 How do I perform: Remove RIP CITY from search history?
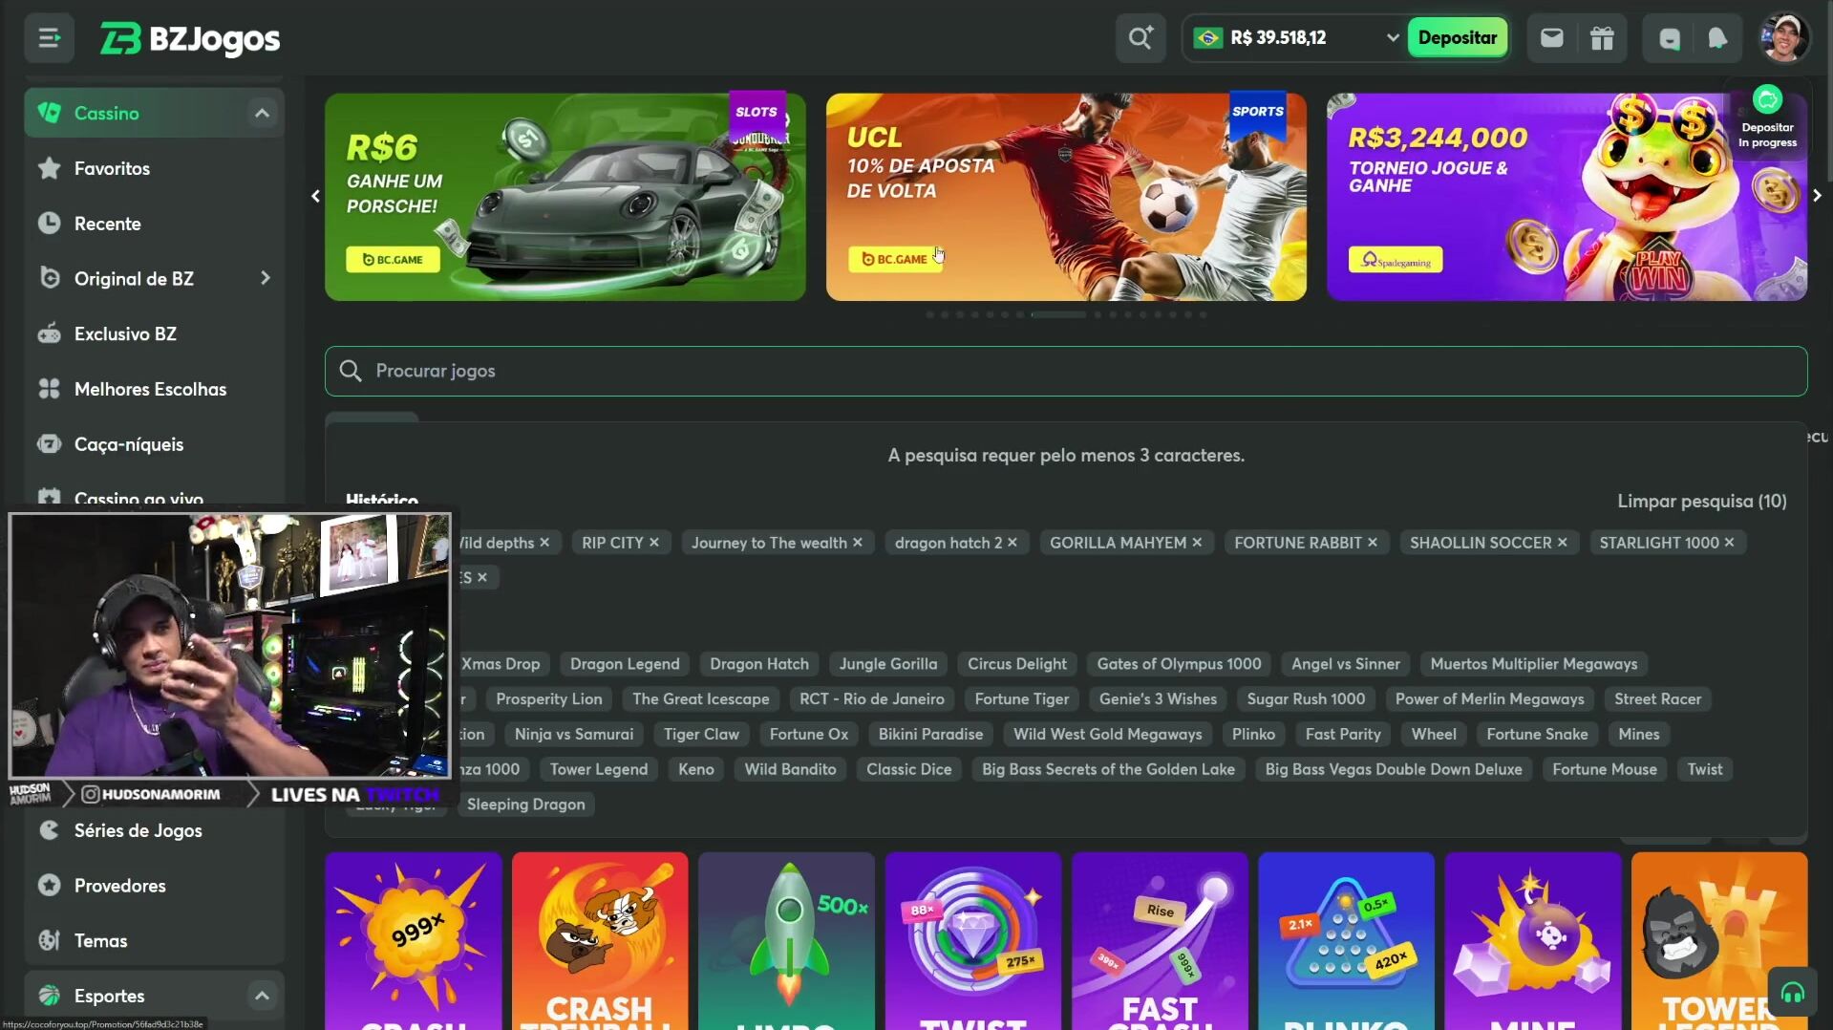click(654, 543)
